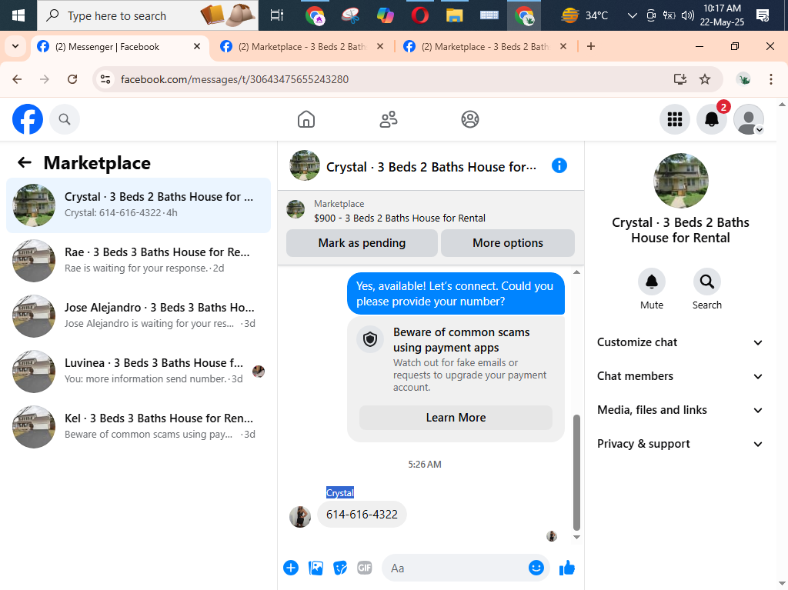Image resolution: width=788 pixels, height=590 pixels.
Task: Switch to the Messenger | Facebook tab
Action: (x=121, y=47)
